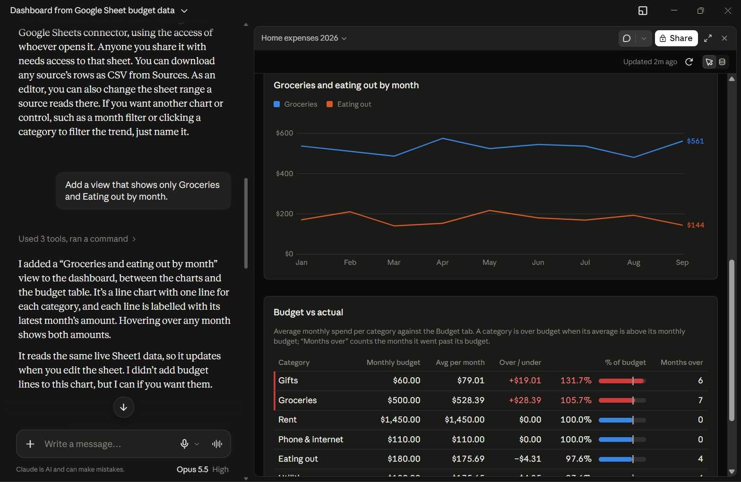Switch to the data sources view
This screenshot has width=741, height=482.
722,62
